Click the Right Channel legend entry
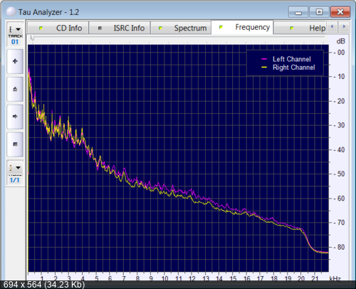Screen dimensions: 356x289 click(294, 68)
